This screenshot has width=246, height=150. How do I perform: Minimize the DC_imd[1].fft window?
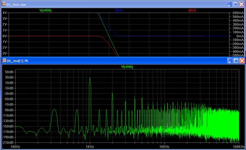230,61
